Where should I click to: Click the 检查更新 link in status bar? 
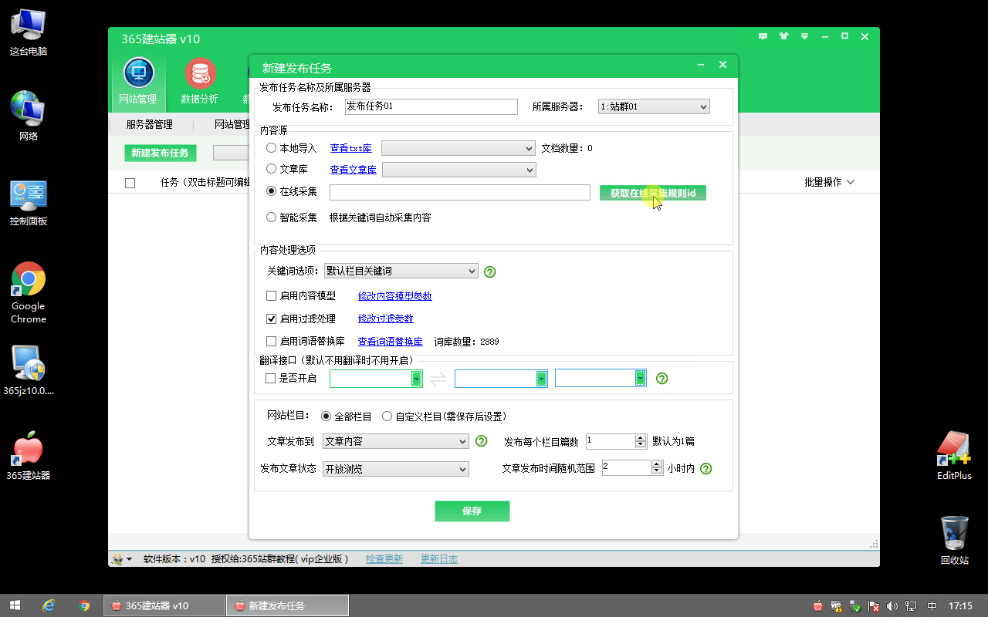pos(384,559)
